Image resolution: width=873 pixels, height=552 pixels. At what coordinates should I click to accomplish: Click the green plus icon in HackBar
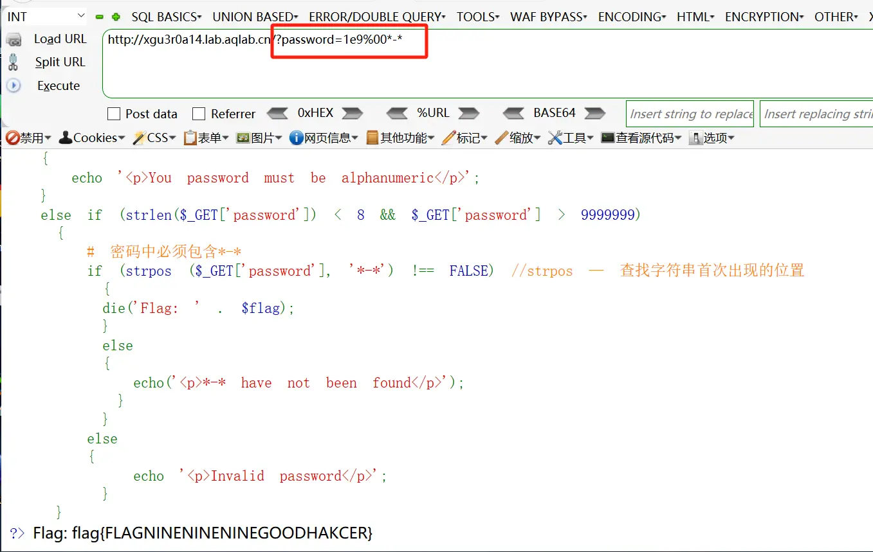116,17
